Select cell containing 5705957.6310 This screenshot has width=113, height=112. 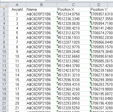[x=101, y=14]
